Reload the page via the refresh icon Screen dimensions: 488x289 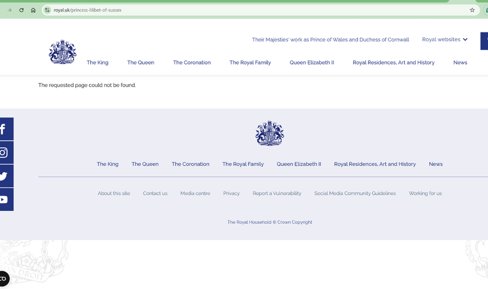21,9
